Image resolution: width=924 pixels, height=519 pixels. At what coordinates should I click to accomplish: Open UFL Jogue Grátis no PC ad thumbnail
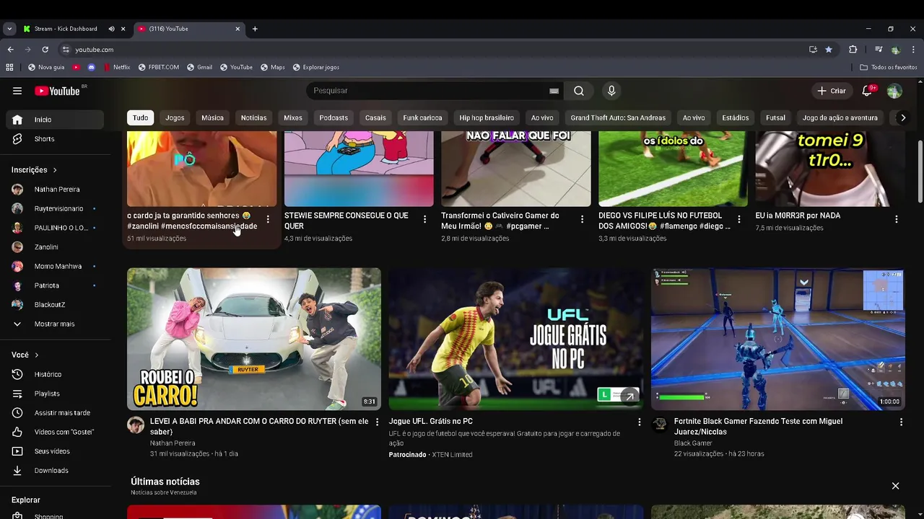click(x=516, y=340)
